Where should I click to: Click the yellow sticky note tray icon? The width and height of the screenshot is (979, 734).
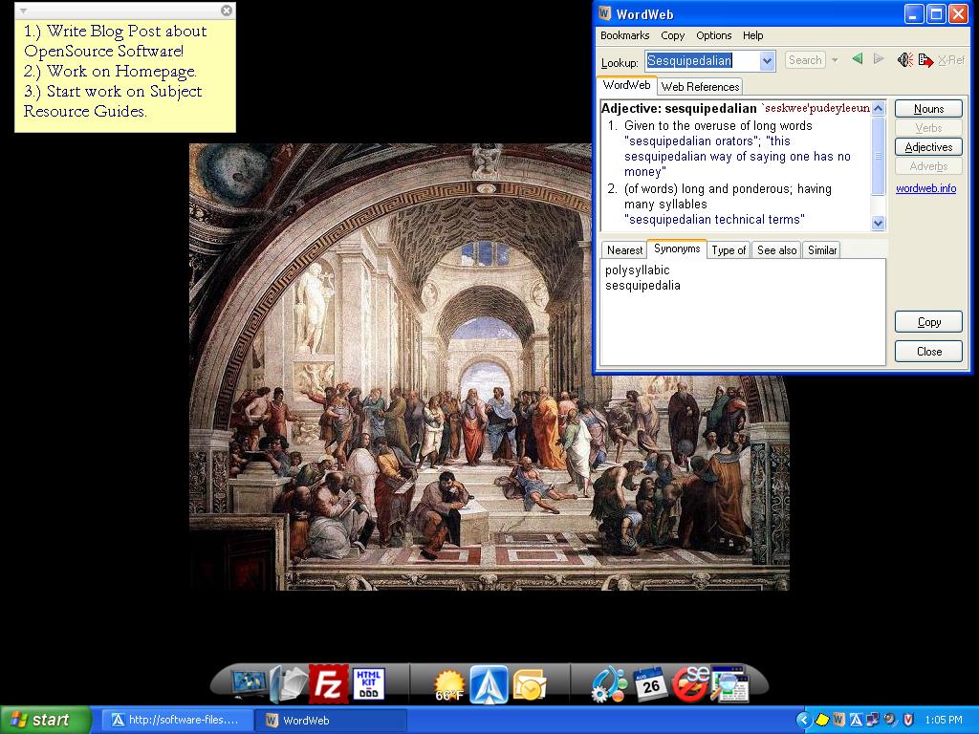(822, 720)
